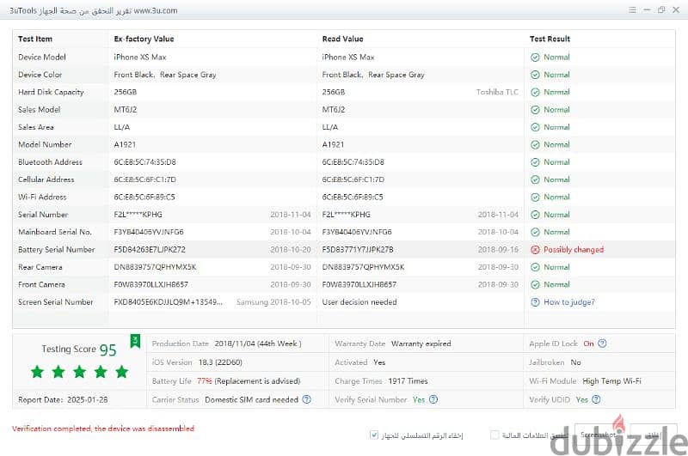Select the Battery Serial Number row label

click(57, 250)
